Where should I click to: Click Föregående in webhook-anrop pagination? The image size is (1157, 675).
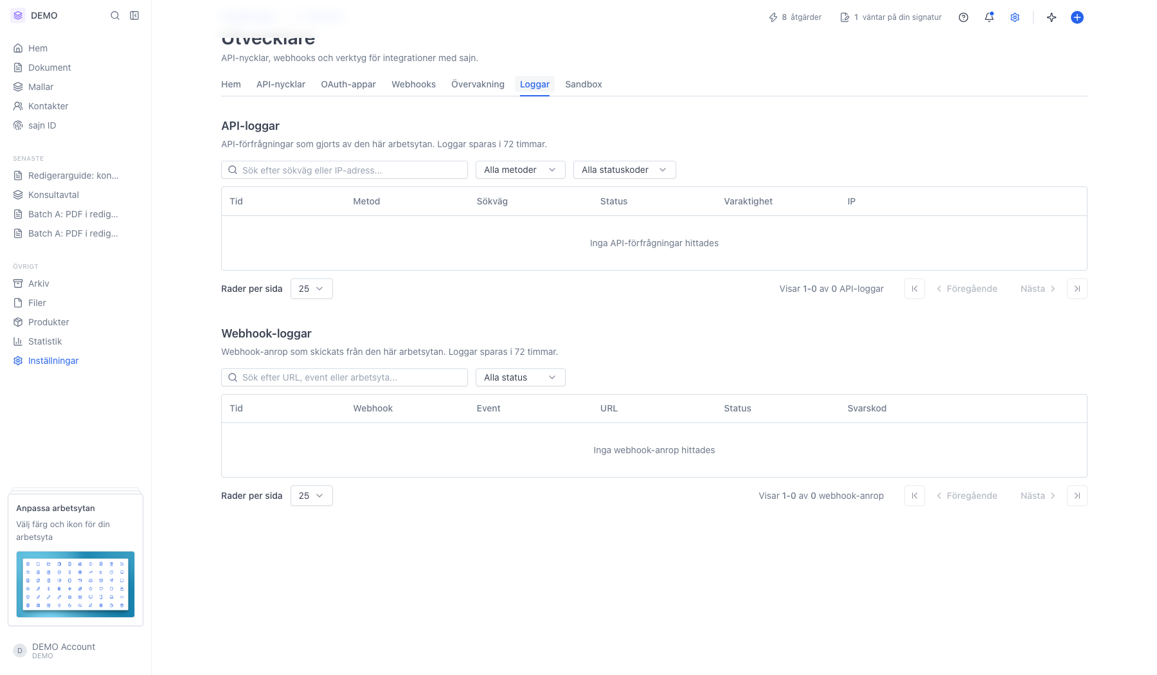967,496
